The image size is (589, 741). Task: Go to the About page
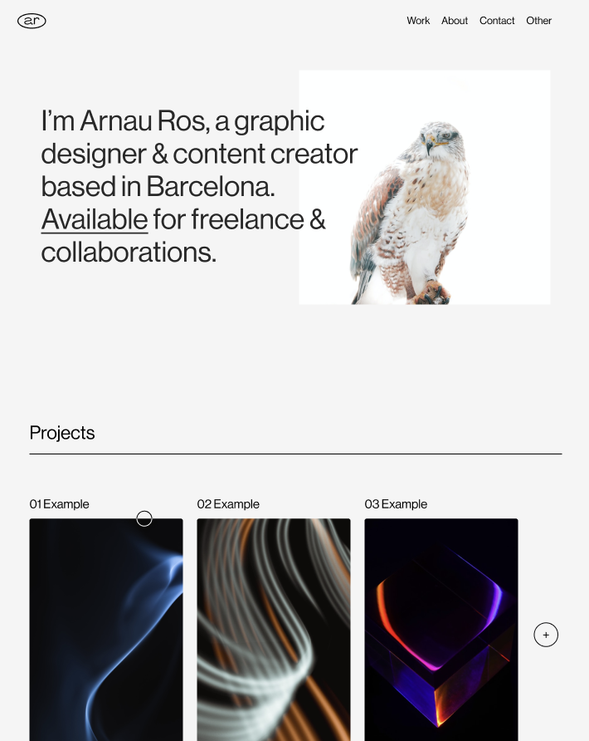coord(455,21)
